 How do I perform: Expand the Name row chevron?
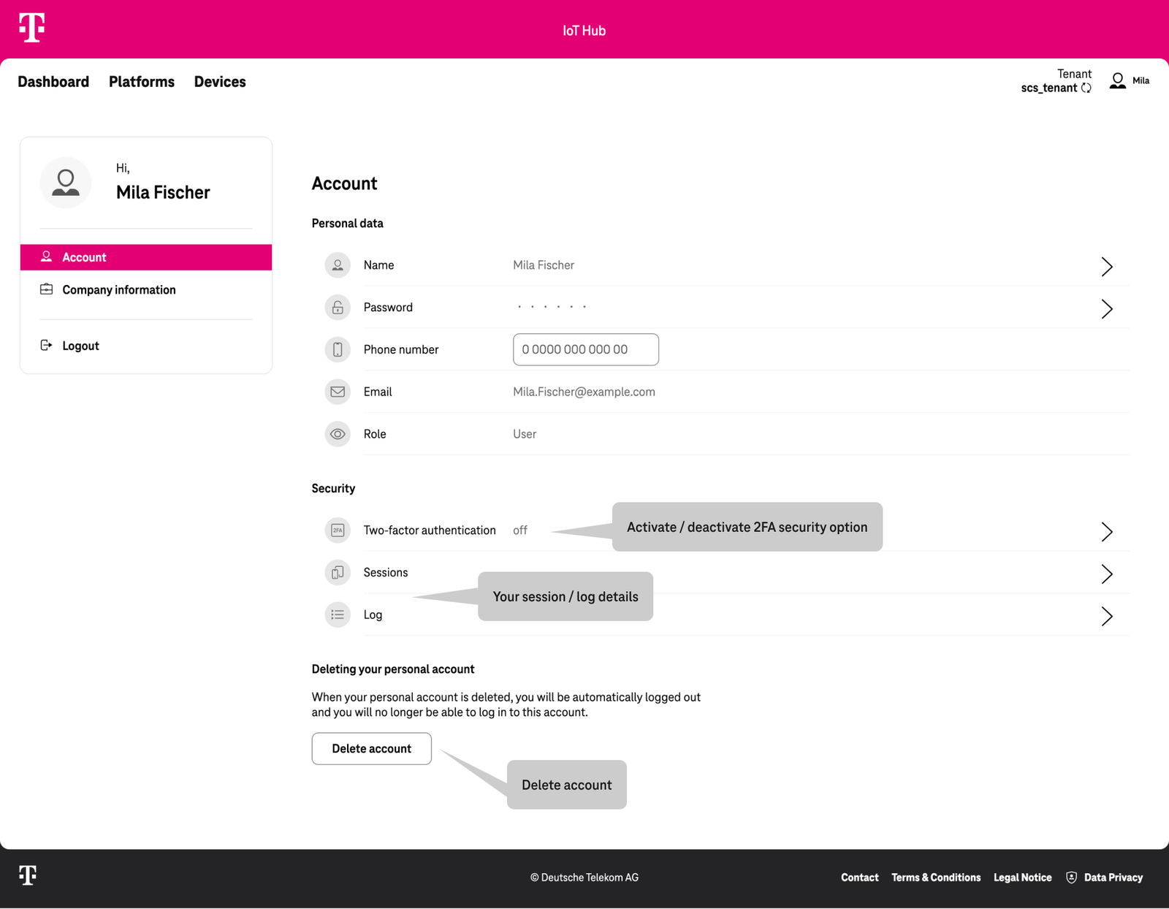click(x=1107, y=267)
